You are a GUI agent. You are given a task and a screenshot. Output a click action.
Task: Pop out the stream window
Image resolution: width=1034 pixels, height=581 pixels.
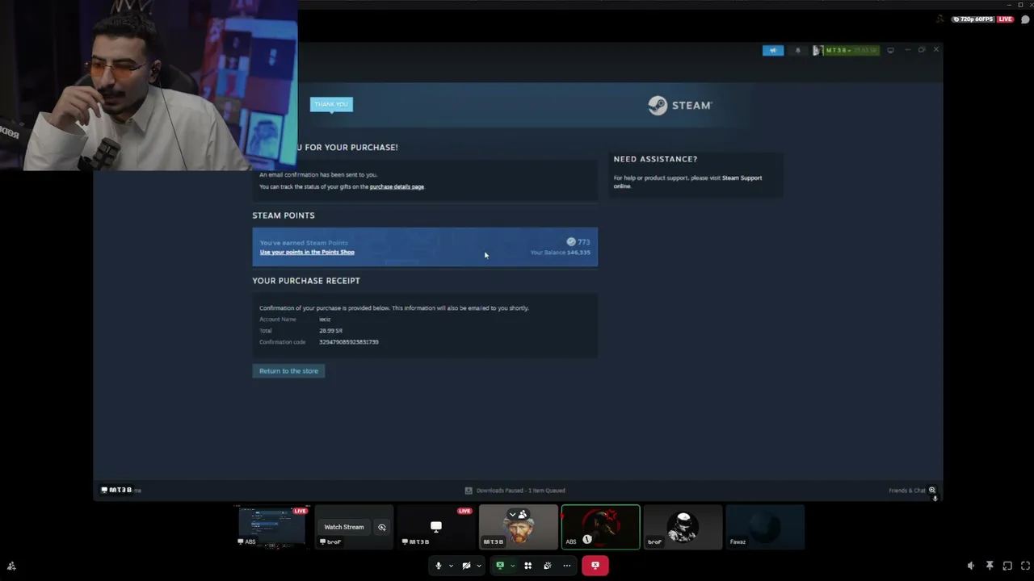coord(1007,566)
